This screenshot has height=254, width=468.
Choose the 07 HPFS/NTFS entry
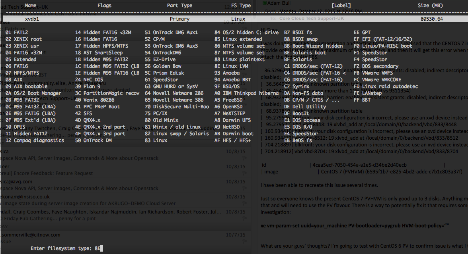click(22, 73)
